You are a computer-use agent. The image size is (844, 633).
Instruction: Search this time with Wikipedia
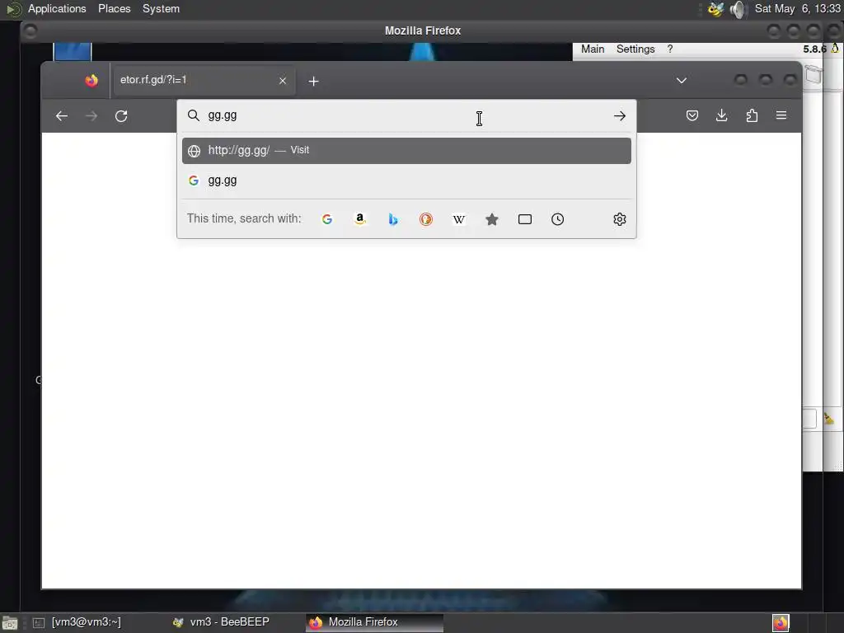click(x=458, y=219)
